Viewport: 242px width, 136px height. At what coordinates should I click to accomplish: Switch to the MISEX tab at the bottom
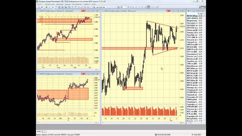[x=39, y=131]
